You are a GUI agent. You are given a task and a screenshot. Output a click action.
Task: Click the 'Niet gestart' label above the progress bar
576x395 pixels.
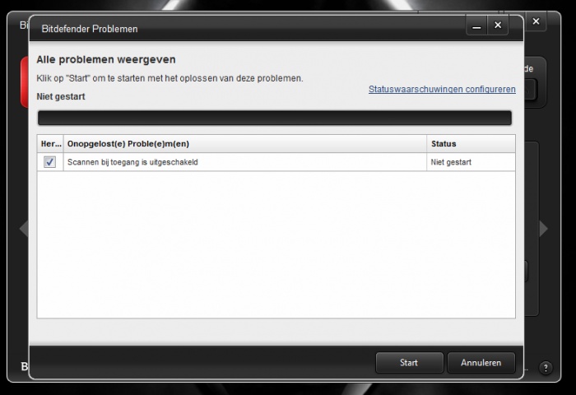pos(61,96)
